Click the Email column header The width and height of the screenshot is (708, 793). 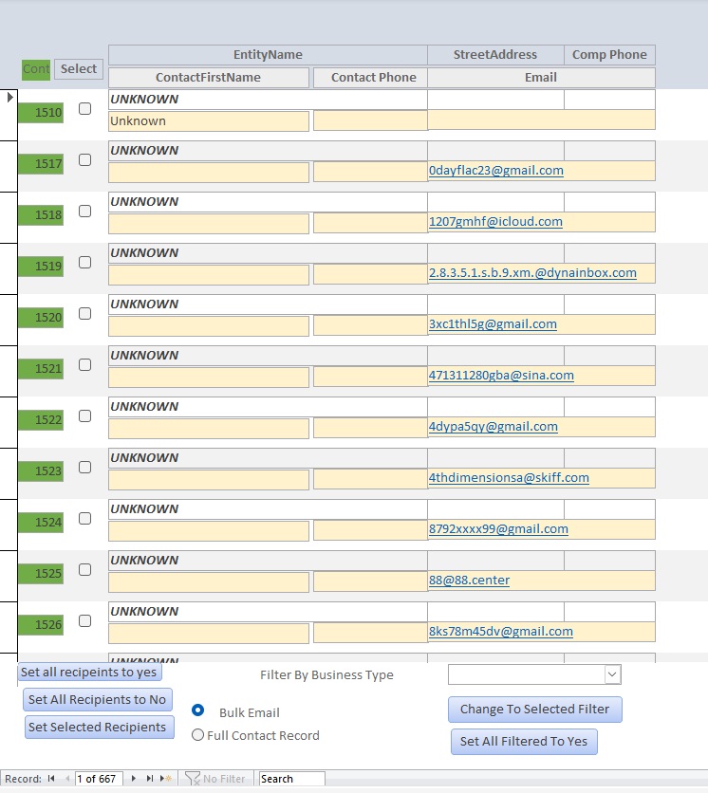(x=541, y=78)
